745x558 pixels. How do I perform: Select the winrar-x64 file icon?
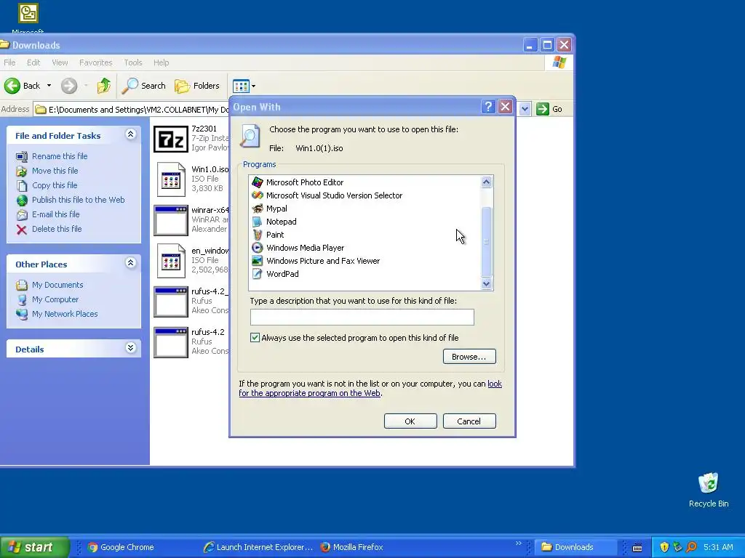point(171,221)
